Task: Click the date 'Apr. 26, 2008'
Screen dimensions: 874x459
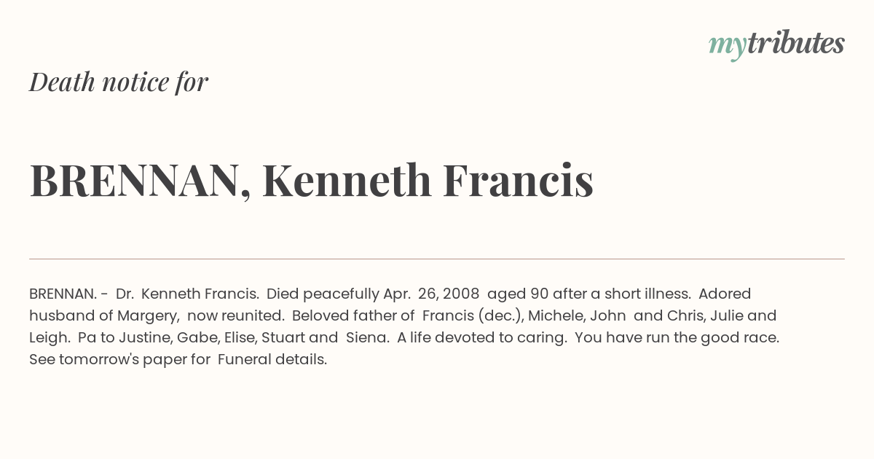Action: click(431, 294)
